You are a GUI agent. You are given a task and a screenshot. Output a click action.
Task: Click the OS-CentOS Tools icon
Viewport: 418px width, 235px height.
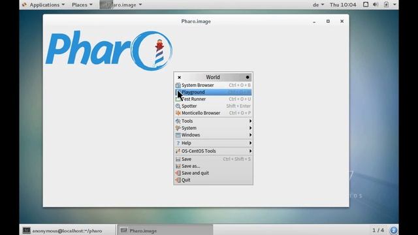coord(178,151)
